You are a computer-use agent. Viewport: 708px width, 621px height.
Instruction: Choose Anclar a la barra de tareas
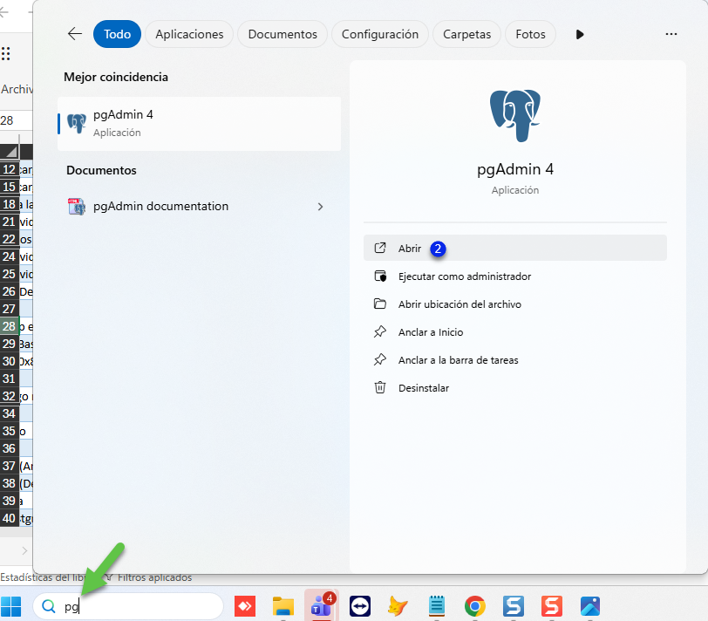point(514,360)
